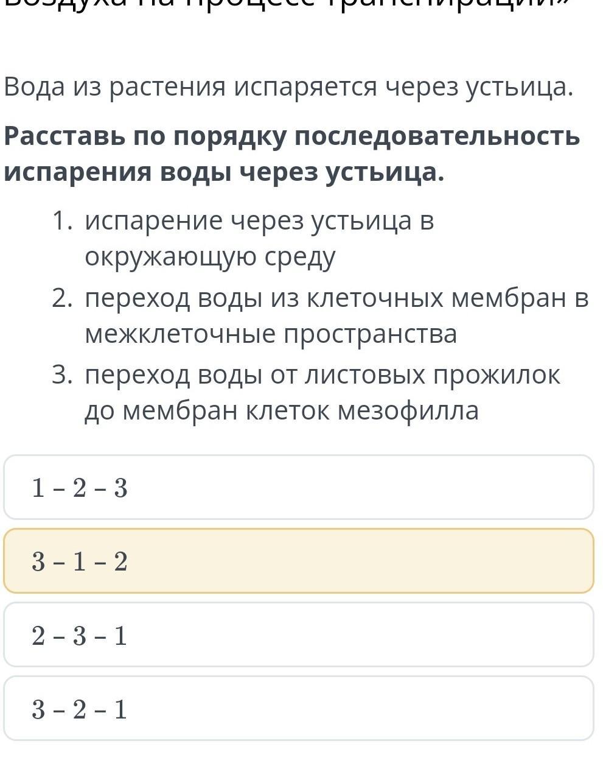
Task: Click the bold text 'испарения воды через устьица.'
Action: (224, 173)
